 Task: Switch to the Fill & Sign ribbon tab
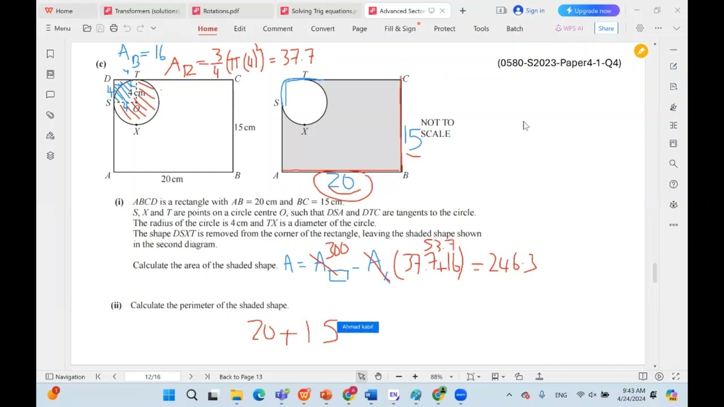tap(400, 28)
